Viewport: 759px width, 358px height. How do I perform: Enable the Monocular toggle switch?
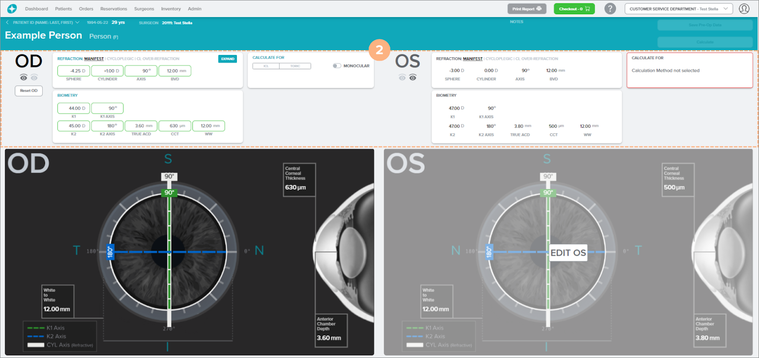(336, 66)
